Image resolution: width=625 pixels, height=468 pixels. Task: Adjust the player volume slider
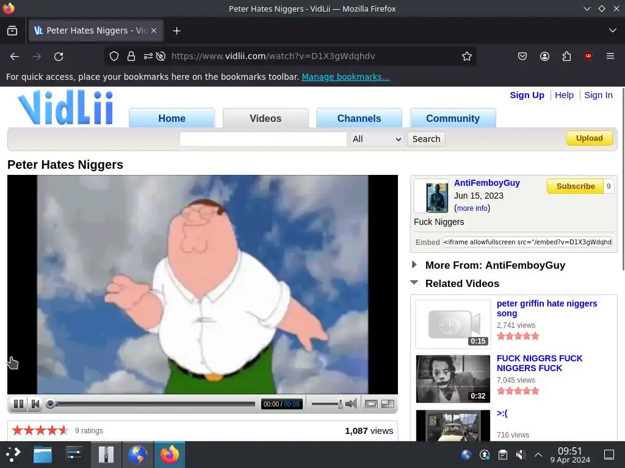click(327, 405)
